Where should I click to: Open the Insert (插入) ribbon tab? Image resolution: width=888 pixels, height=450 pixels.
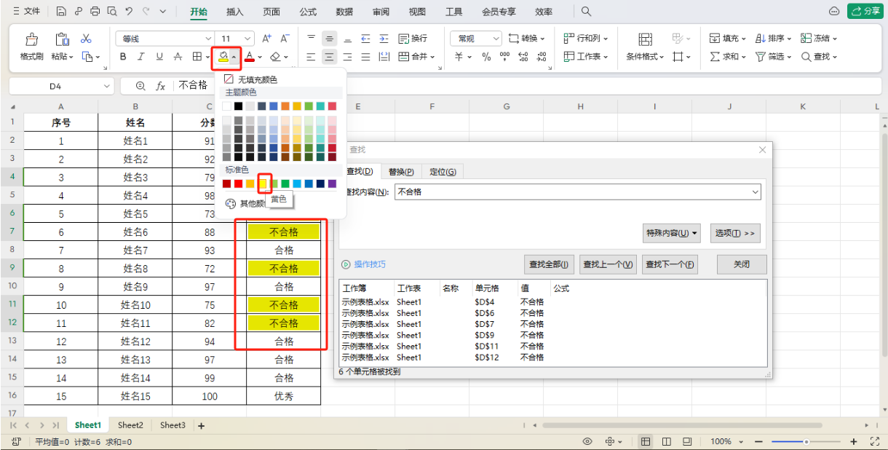point(235,12)
